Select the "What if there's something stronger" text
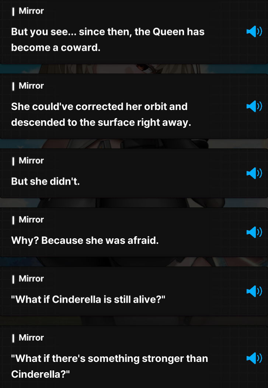The image size is (268, 388). pos(109,366)
